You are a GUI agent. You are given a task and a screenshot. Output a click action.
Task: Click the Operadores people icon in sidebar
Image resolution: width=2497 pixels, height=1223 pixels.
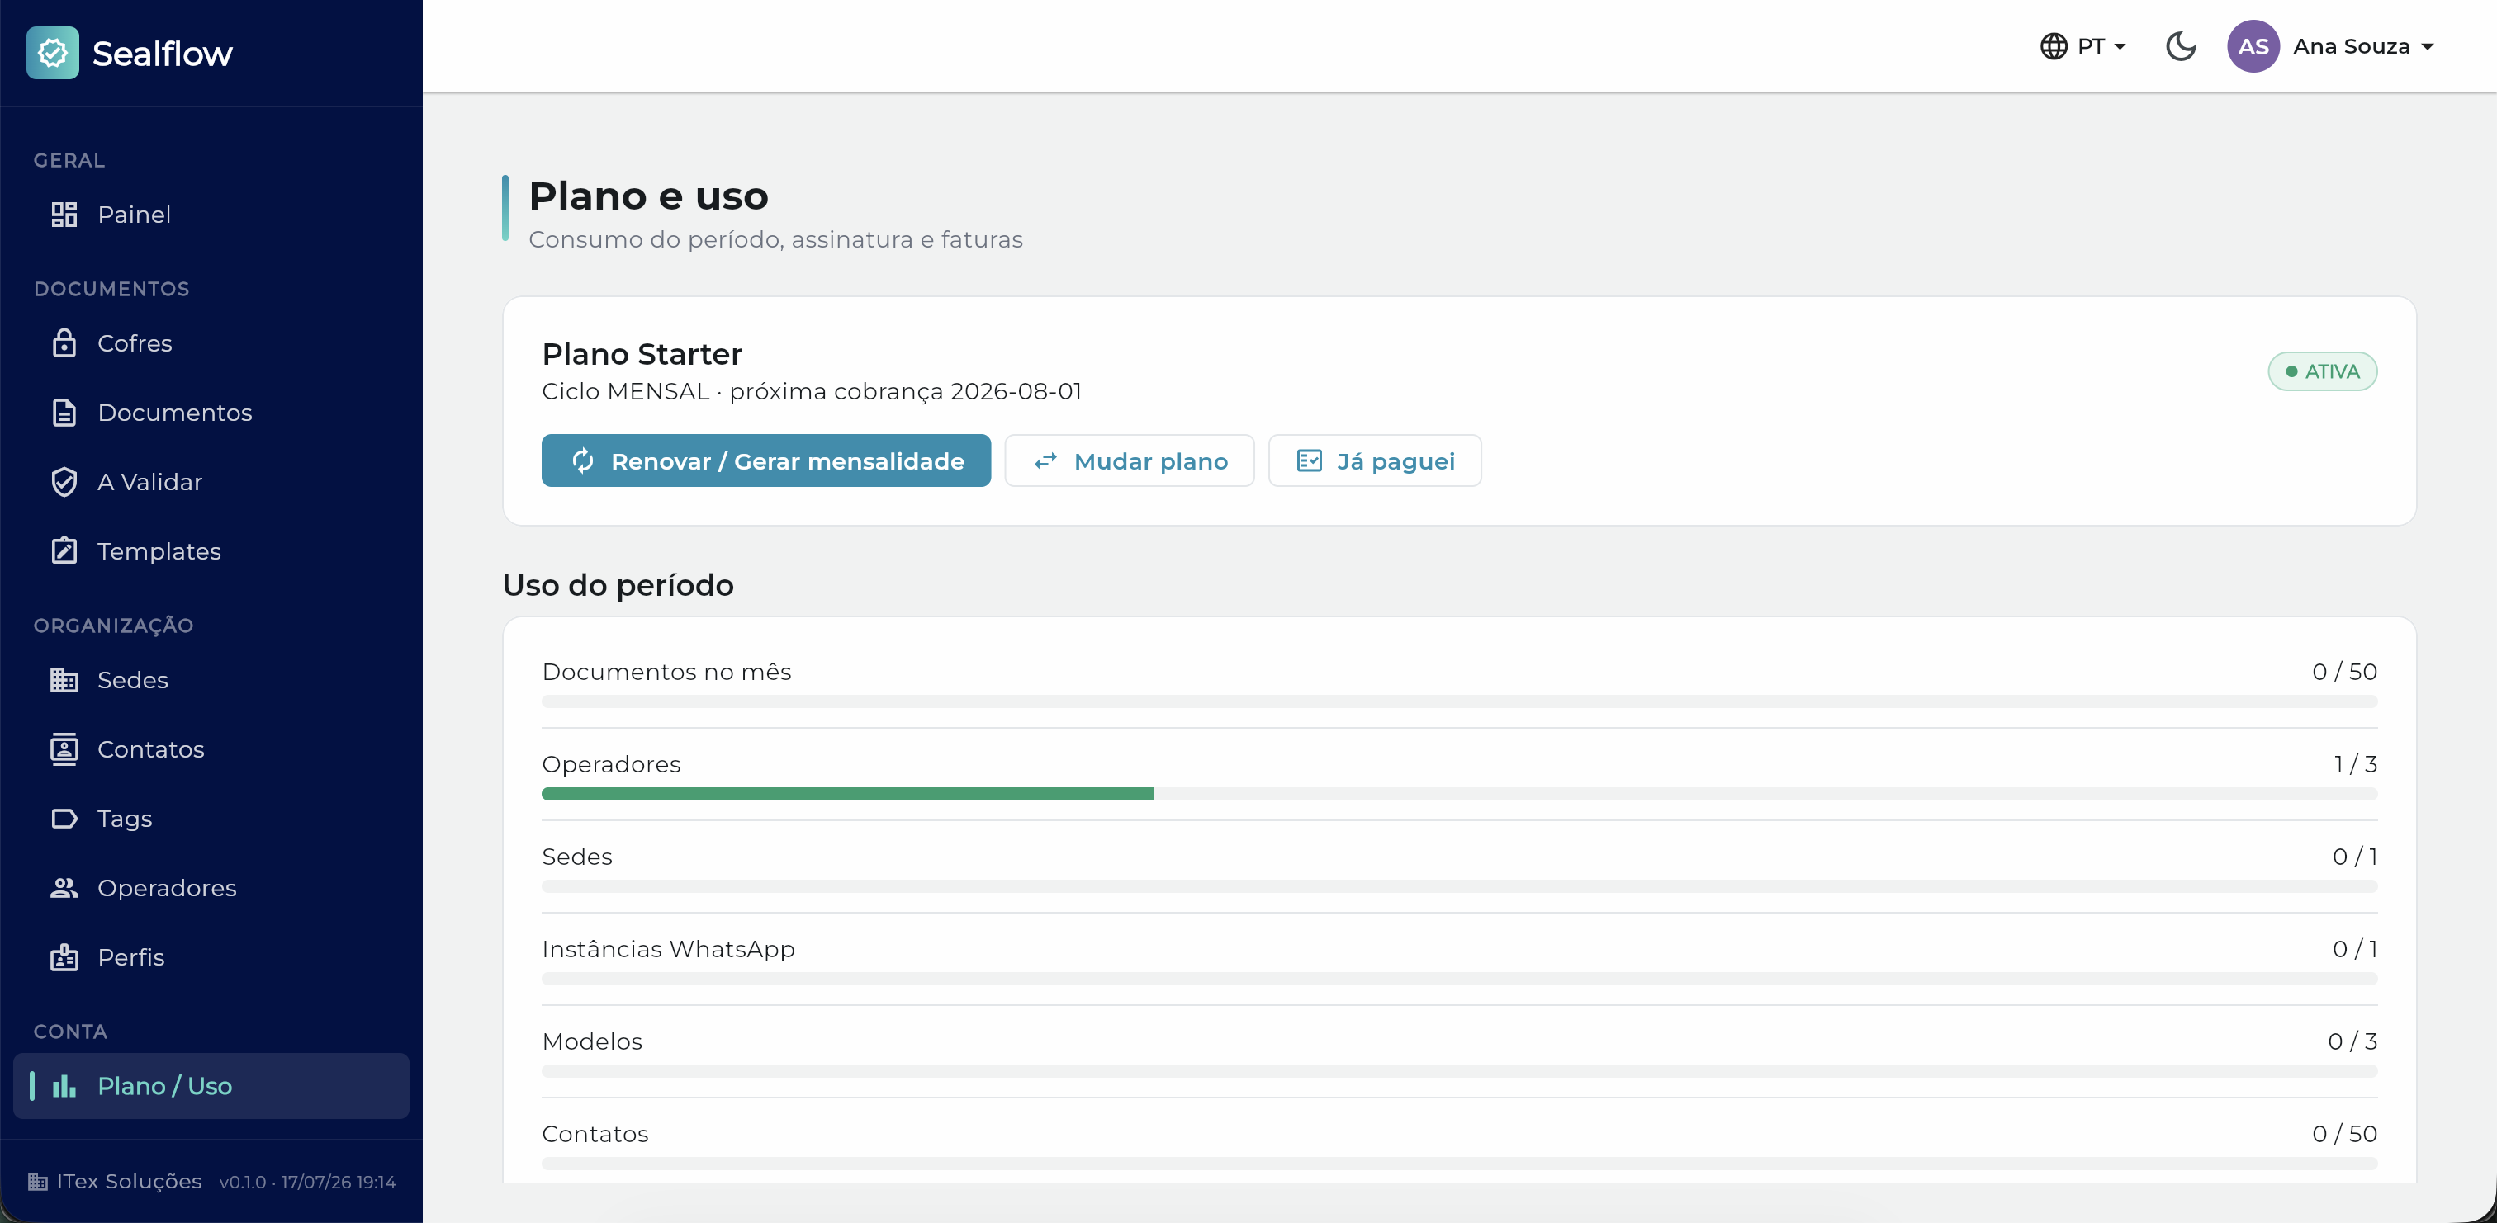point(64,888)
